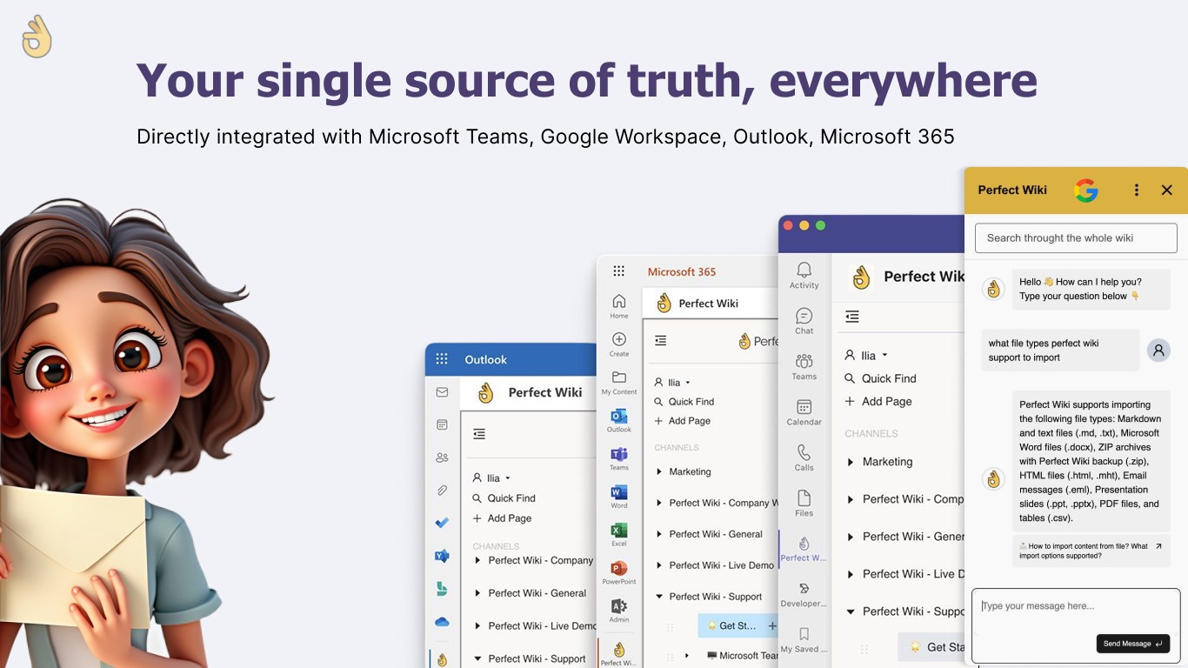Expand Marketing channel in Microsoft 365 window
Screen dimensions: 1188x668
(659, 471)
